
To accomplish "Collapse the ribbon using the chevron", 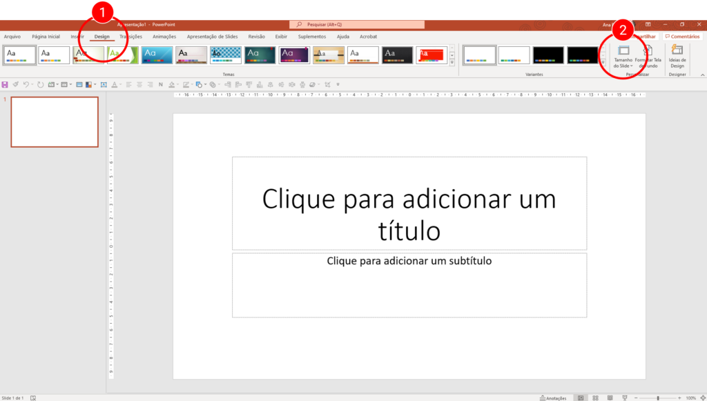I will coord(701,74).
